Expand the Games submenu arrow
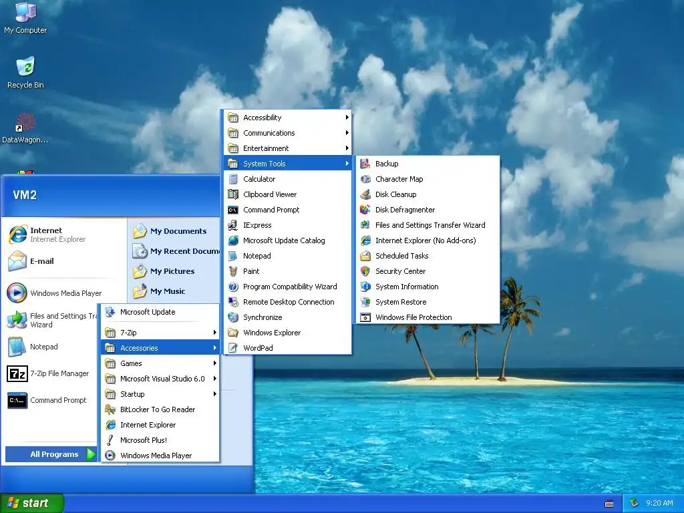This screenshot has height=513, width=684. [x=214, y=363]
